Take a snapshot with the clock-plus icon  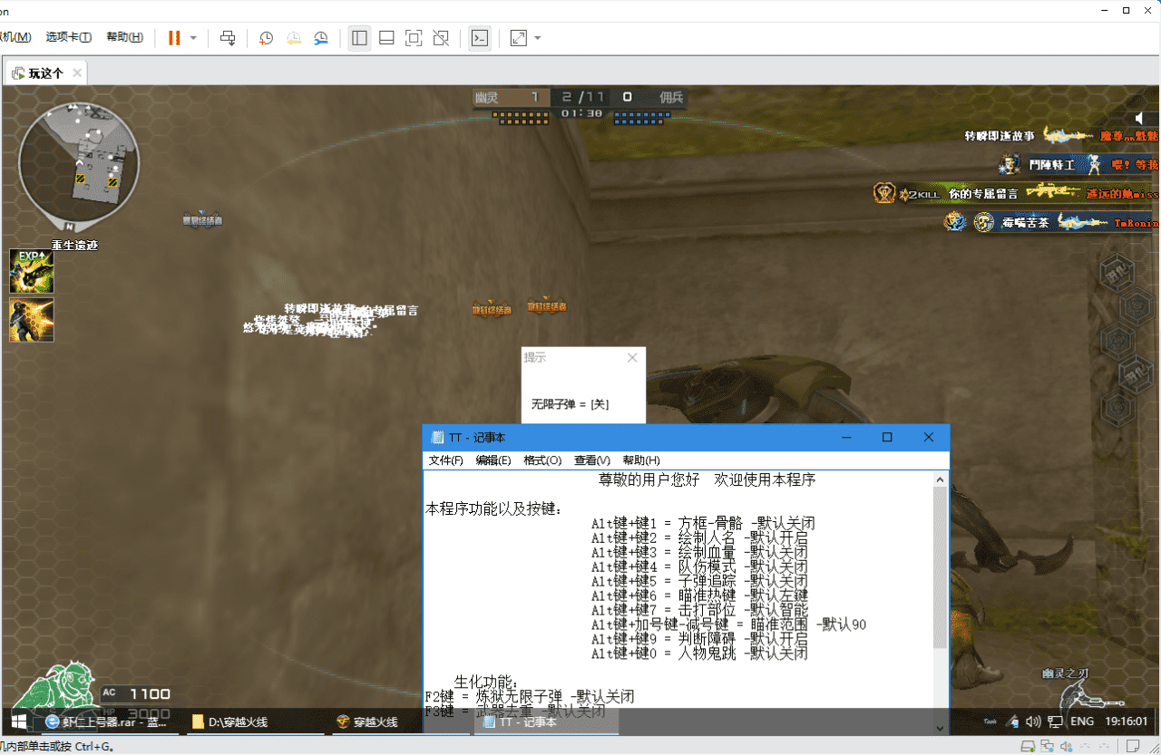pyautogui.click(x=266, y=38)
